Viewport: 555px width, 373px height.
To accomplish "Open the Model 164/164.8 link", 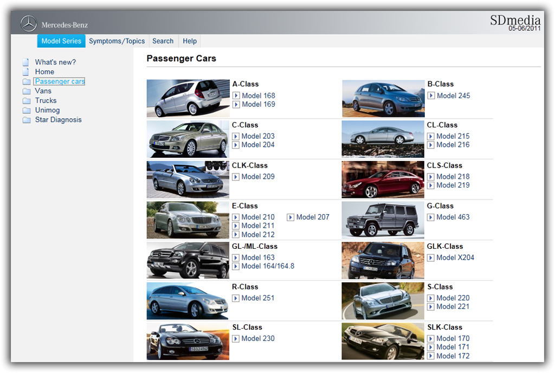I will (x=269, y=266).
